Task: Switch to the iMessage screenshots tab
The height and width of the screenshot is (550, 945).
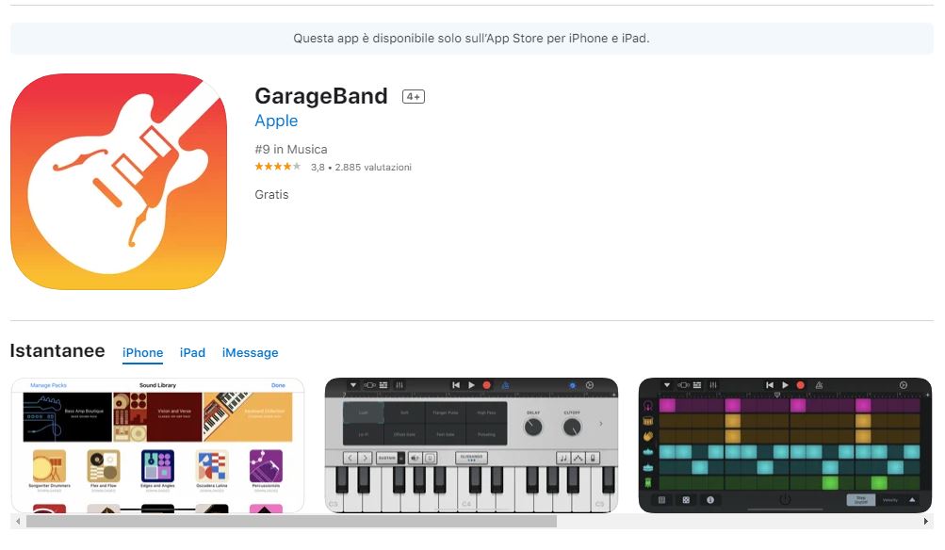Action: pyautogui.click(x=250, y=352)
